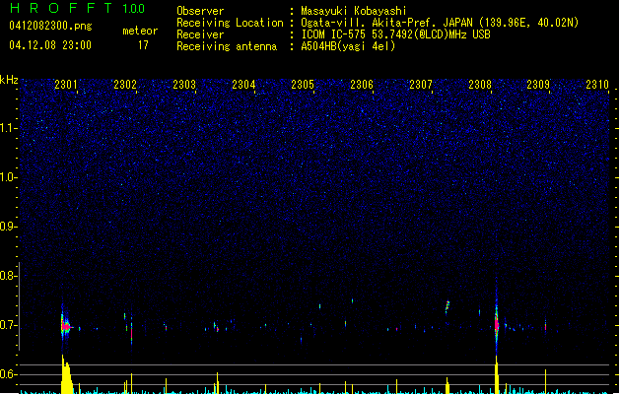This screenshot has height=394, width=620.
Task: Select the A504HB(yagi 4el) antenna text
Action: [348, 46]
